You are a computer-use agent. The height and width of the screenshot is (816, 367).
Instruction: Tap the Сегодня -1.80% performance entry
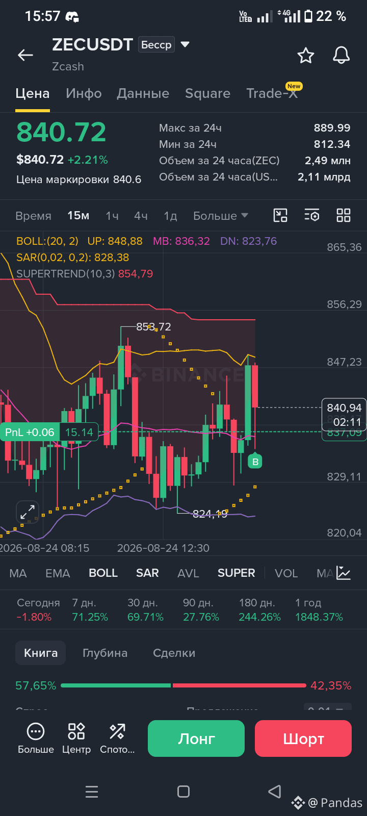coord(38,610)
